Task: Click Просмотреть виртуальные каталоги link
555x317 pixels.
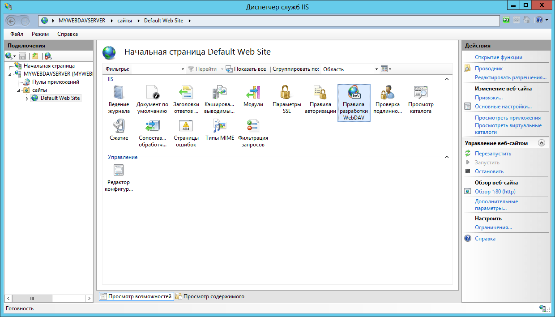Action: pyautogui.click(x=508, y=129)
